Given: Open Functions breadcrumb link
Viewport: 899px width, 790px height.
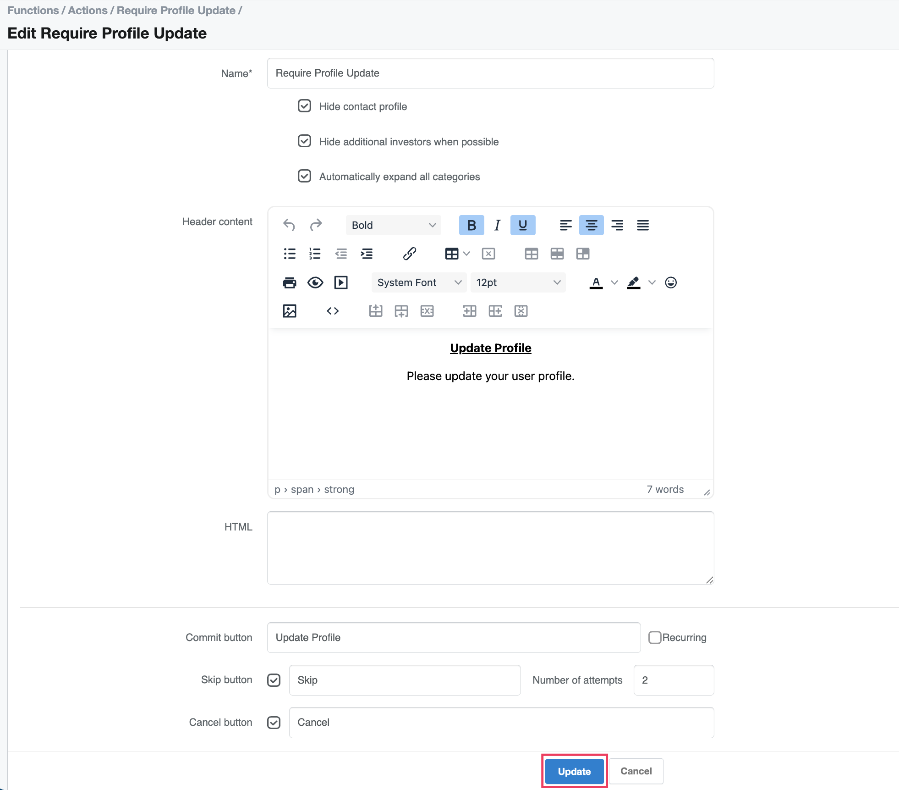Looking at the screenshot, I should [33, 10].
